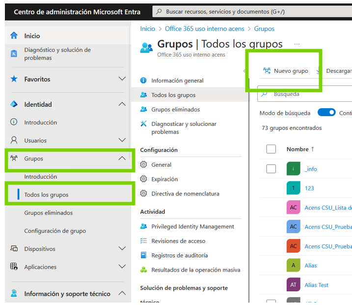Open the more options ellipsis by page title
Screen dimensions: 352x305
(297, 44)
